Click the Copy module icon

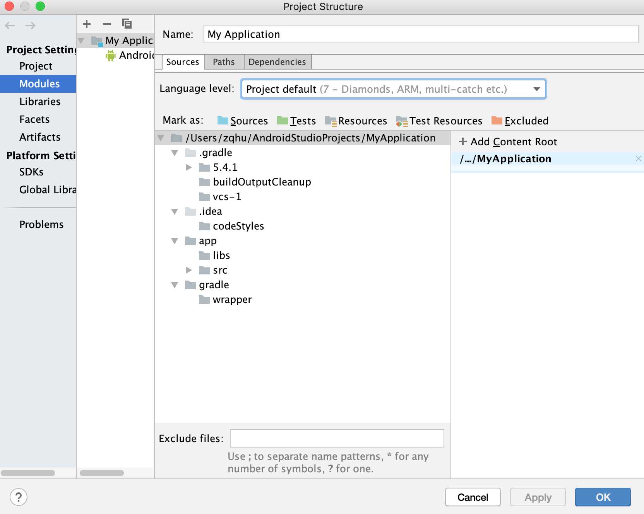pyautogui.click(x=127, y=24)
